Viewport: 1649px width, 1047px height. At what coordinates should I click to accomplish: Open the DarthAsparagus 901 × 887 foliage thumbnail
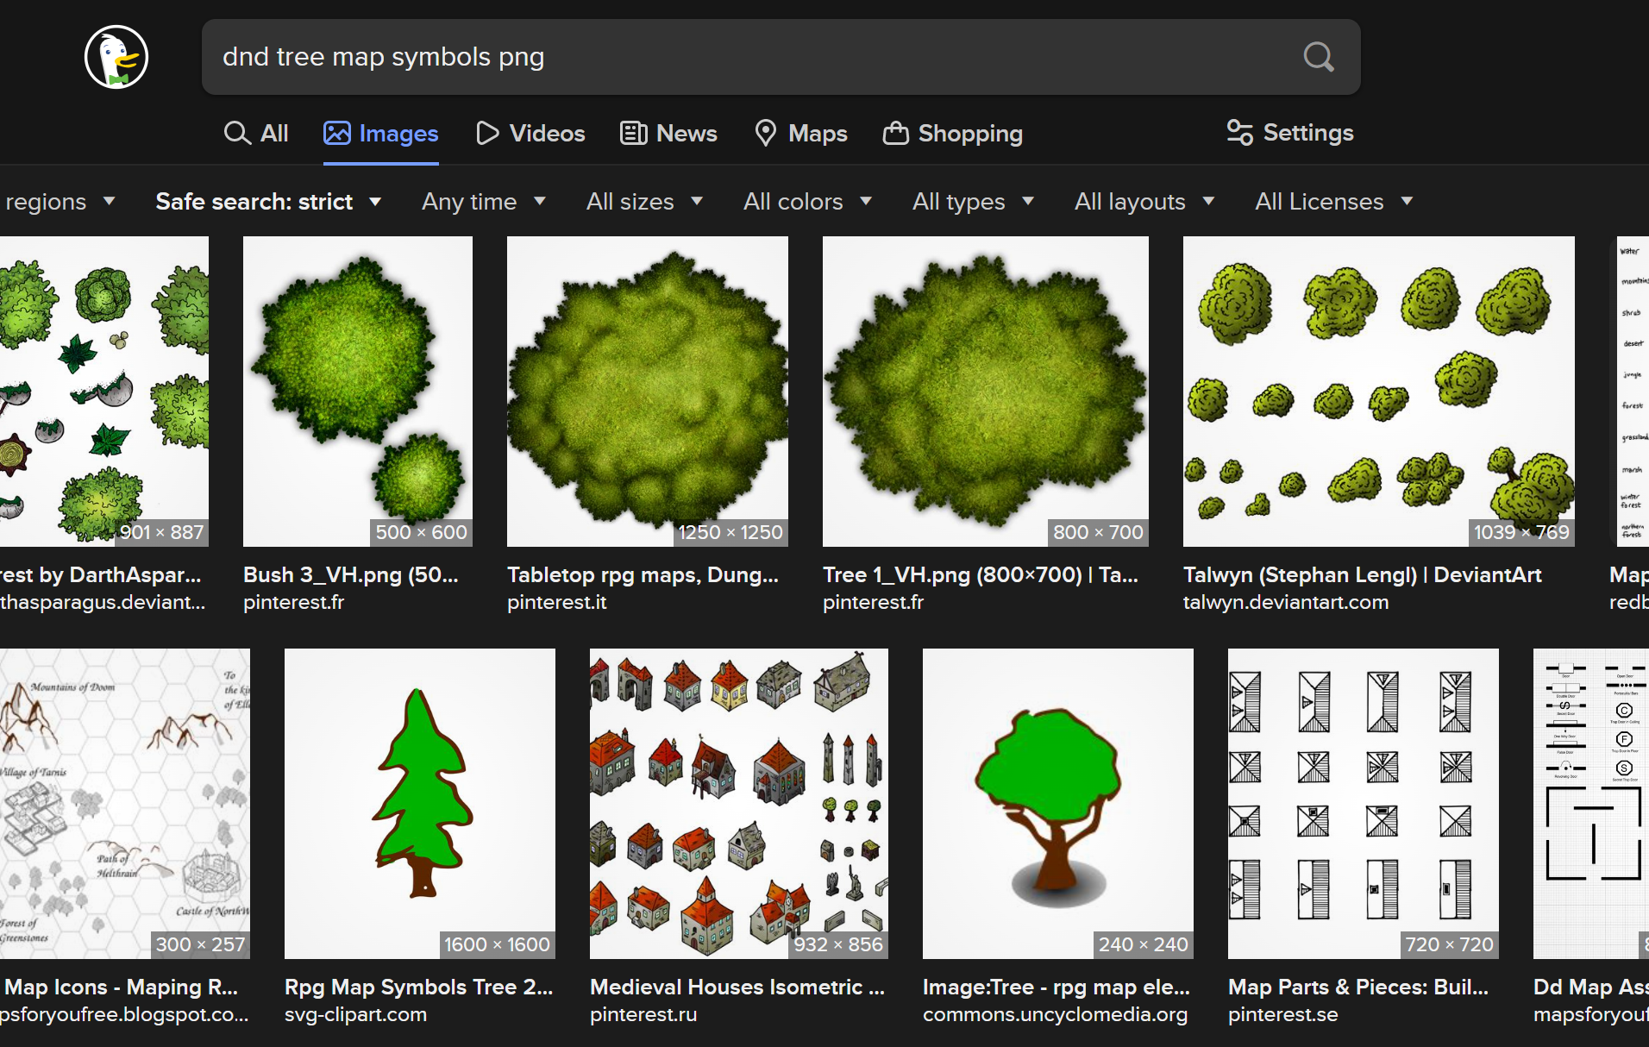coord(104,391)
